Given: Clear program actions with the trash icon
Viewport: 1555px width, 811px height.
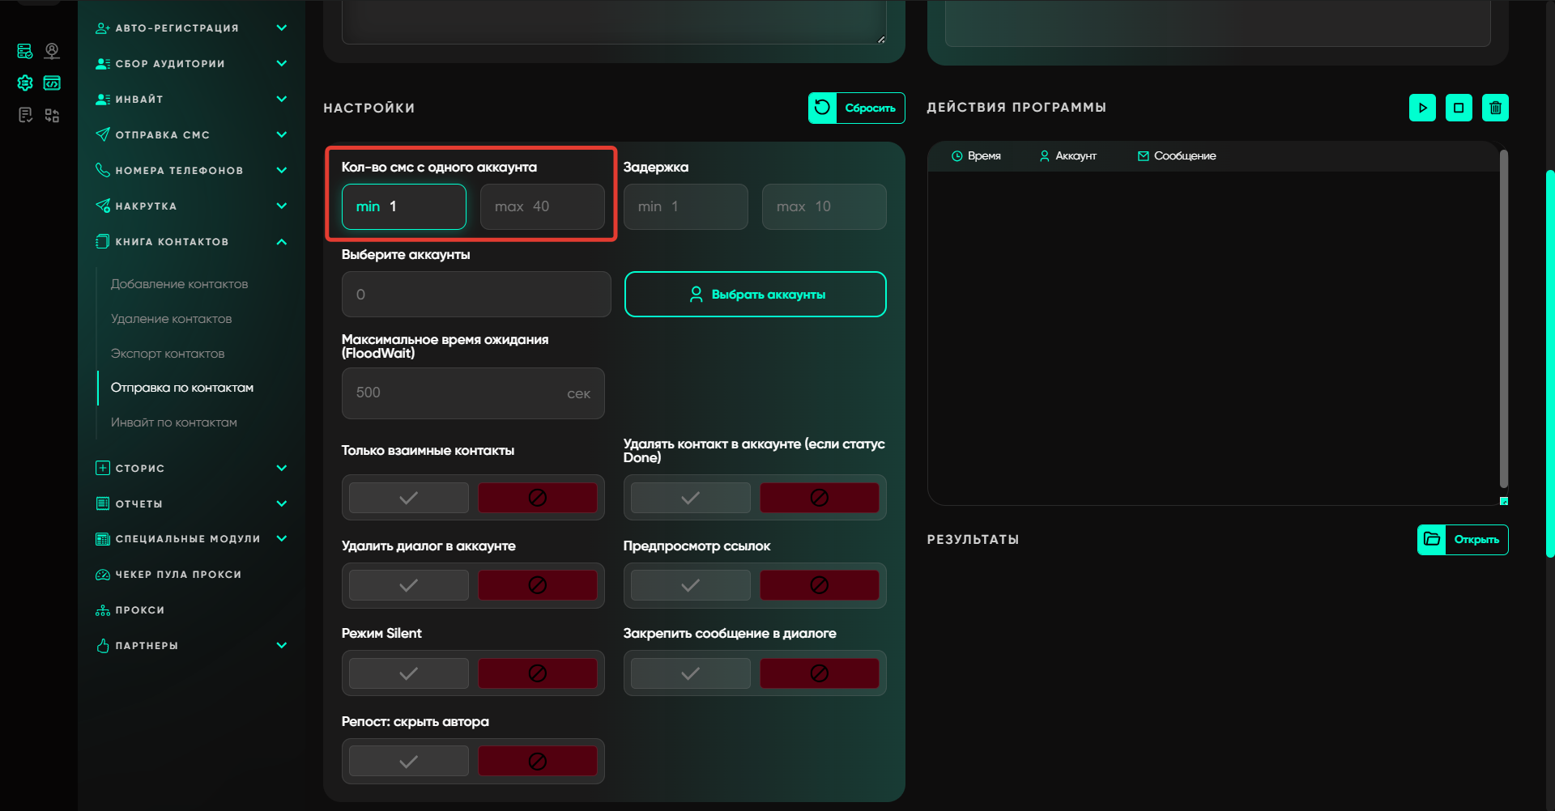Looking at the screenshot, I should (x=1495, y=108).
